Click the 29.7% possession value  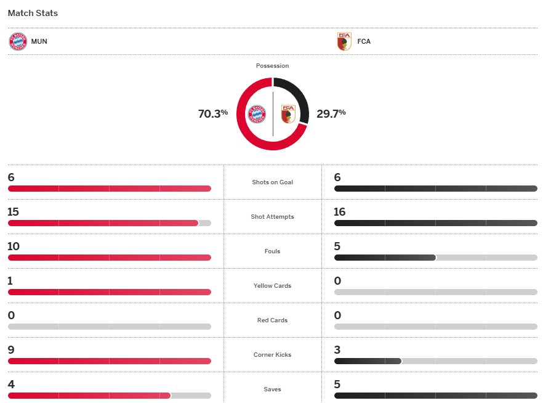pyautogui.click(x=331, y=113)
